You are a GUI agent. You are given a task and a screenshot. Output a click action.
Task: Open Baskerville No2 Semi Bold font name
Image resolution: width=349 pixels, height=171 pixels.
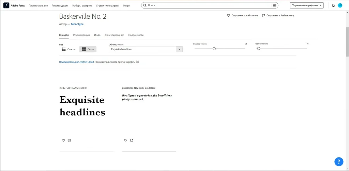click(x=74, y=88)
